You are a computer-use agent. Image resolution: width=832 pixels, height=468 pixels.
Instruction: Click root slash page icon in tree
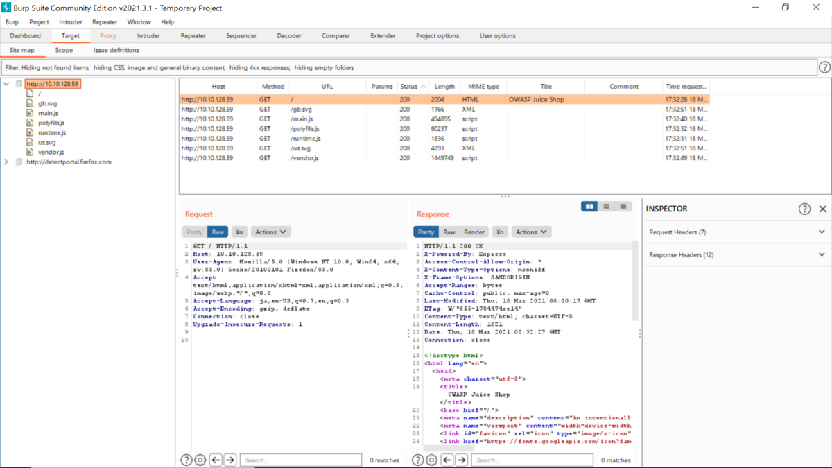[x=30, y=94]
